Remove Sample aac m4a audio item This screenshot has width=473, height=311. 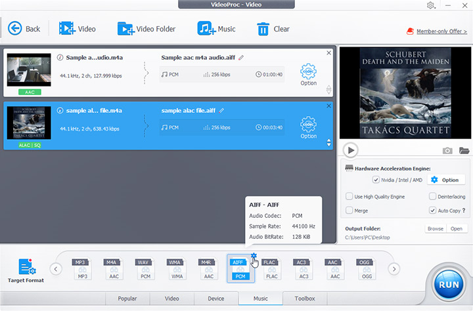coord(329,52)
